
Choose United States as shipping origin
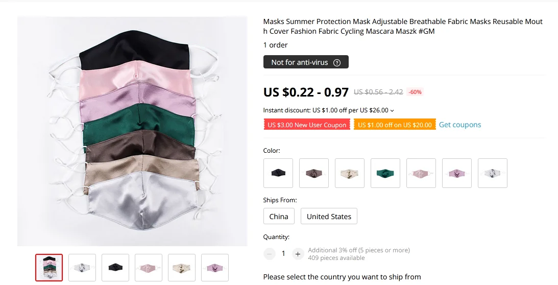tap(329, 216)
